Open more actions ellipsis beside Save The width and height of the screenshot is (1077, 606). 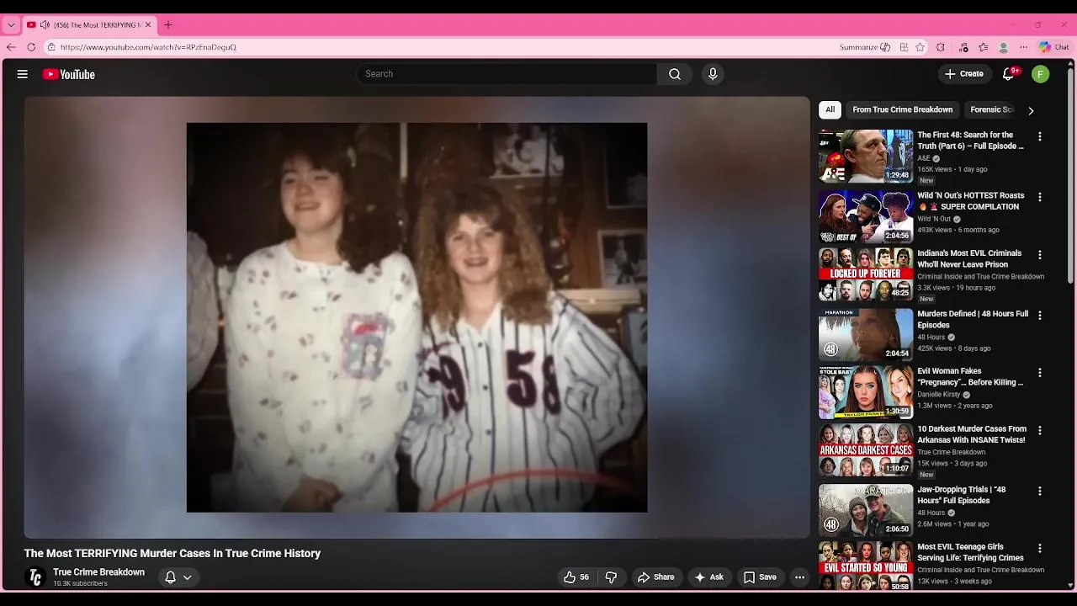tap(800, 577)
